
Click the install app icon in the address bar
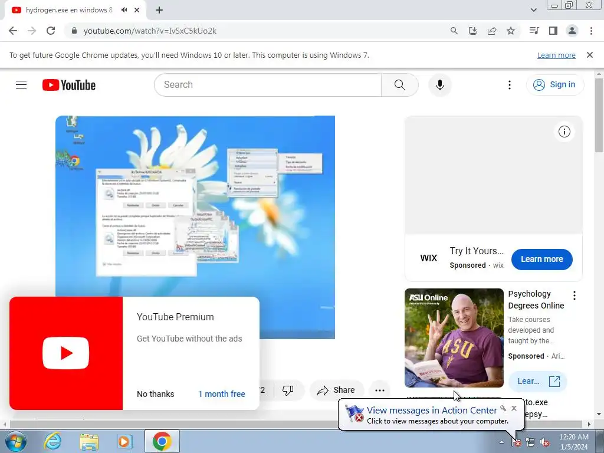473,31
